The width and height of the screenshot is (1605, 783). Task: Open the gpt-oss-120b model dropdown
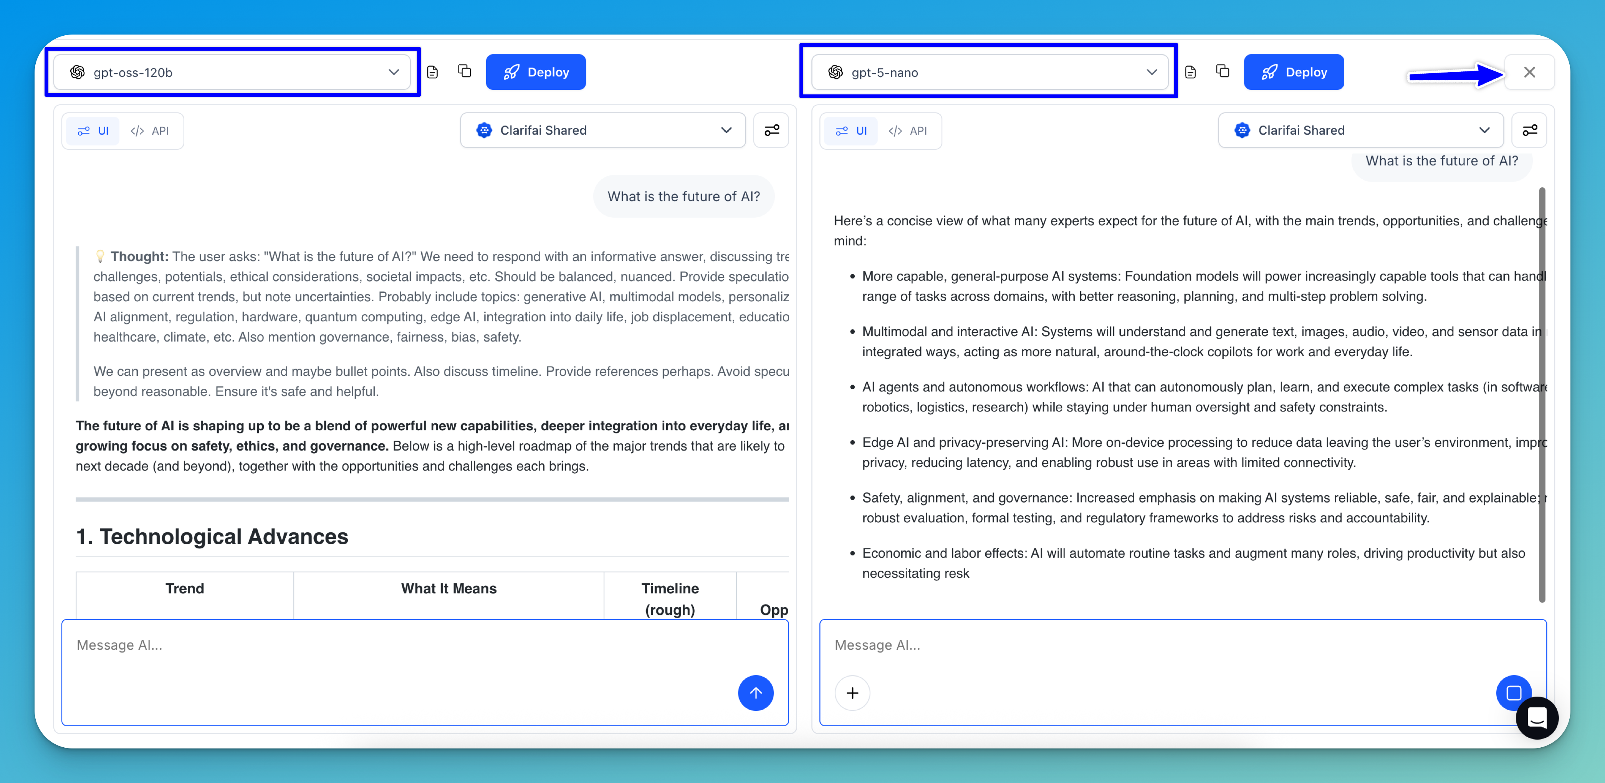[x=232, y=72]
